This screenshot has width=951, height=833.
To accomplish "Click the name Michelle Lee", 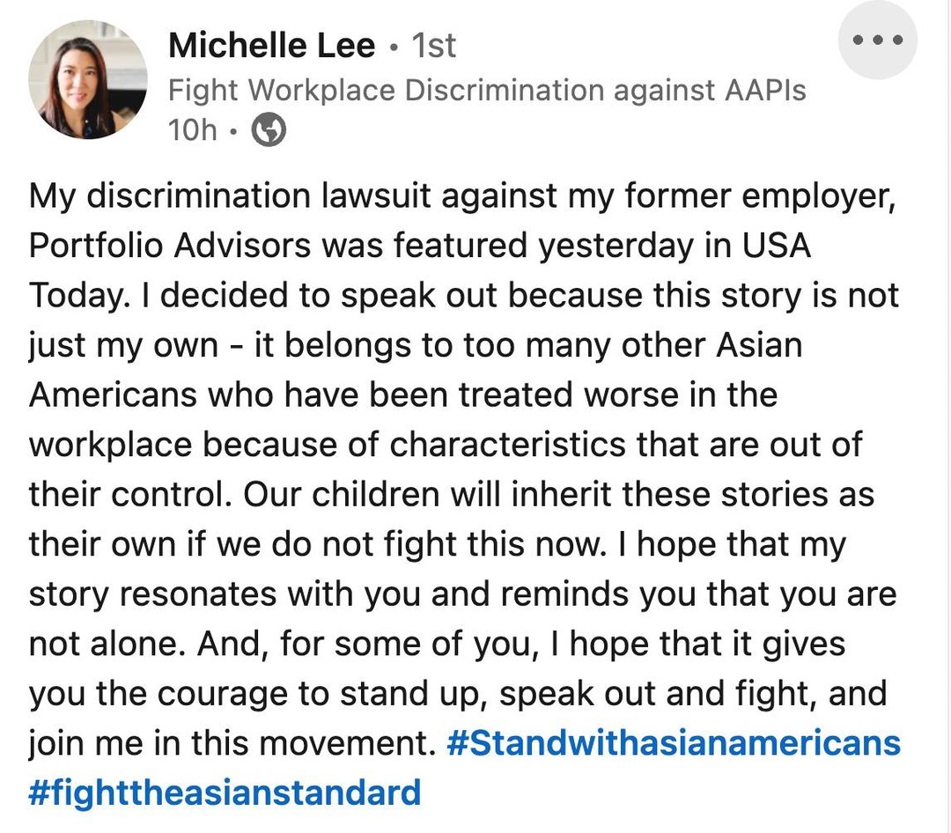I will [271, 45].
